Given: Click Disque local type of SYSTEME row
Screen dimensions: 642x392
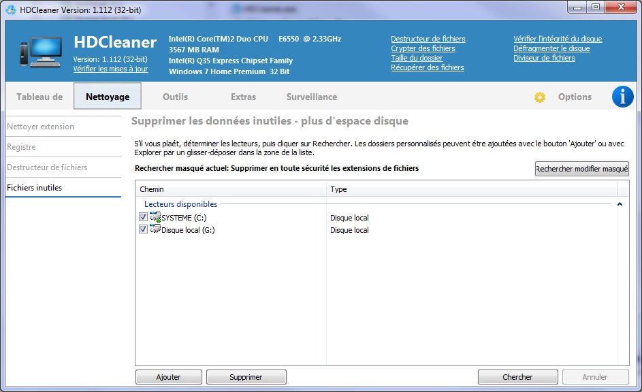Looking at the screenshot, I should tap(349, 218).
